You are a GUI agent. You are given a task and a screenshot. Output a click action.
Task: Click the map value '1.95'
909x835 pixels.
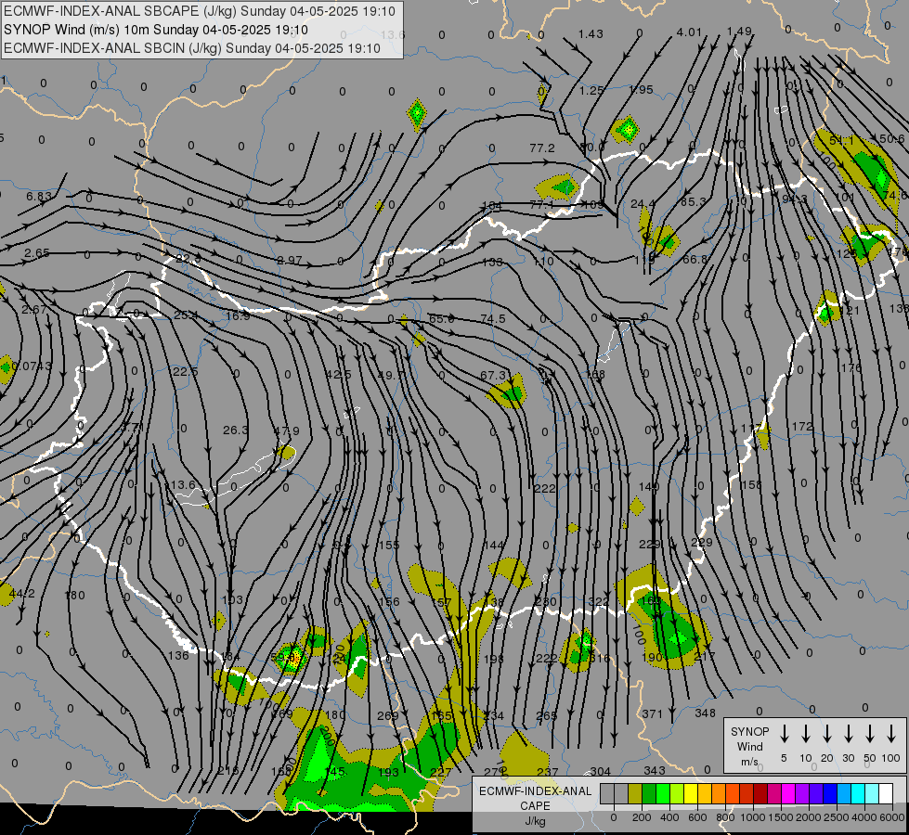642,90
